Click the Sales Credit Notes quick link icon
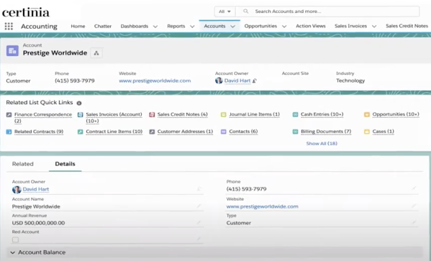The width and height of the screenshot is (431, 261). [x=152, y=114]
